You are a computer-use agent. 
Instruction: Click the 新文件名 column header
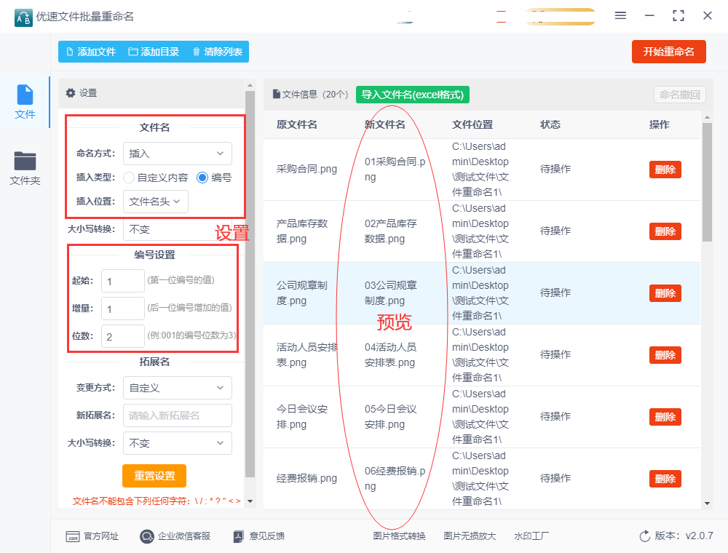[x=385, y=124]
